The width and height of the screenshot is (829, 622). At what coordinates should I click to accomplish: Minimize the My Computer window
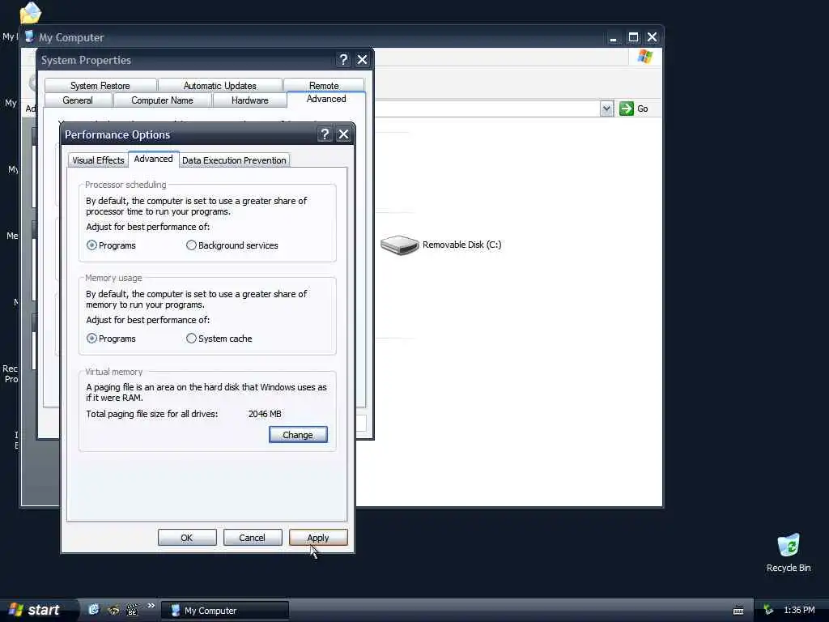point(614,37)
